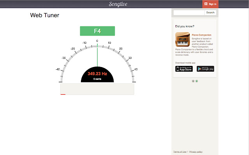Click the Google Play download badge
249x155 pixels.
click(x=205, y=69)
